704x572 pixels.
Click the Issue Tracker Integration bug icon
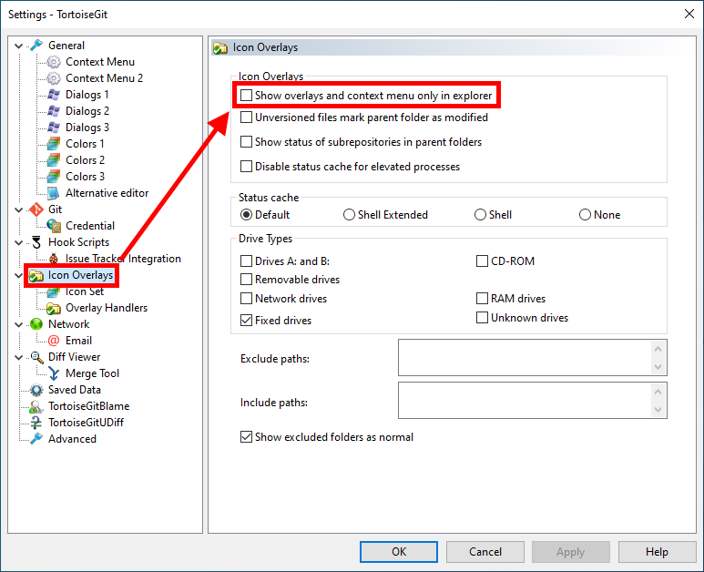click(54, 259)
